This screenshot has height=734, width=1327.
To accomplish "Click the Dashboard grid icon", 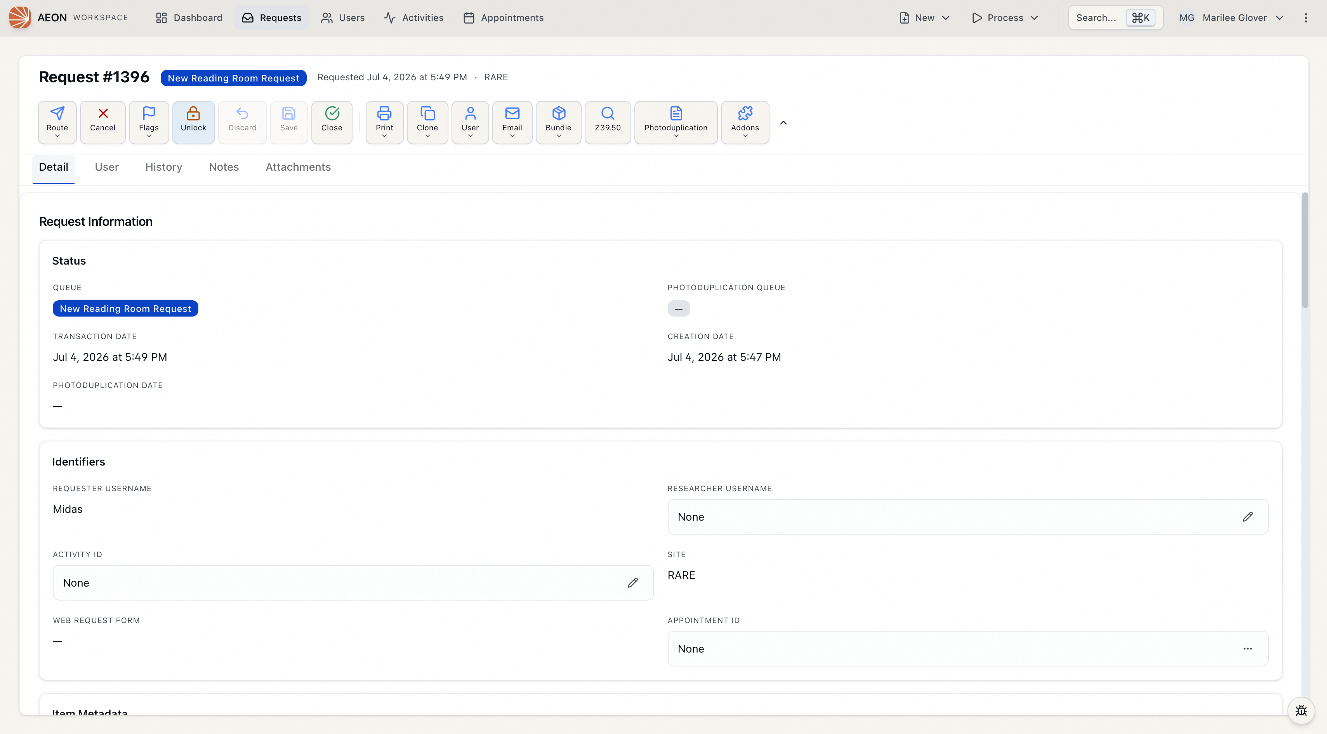I will click(161, 17).
